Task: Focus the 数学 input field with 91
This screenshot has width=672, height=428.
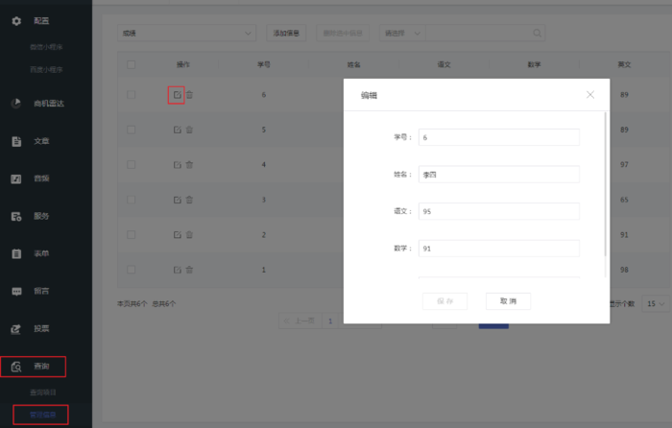Action: 499,249
